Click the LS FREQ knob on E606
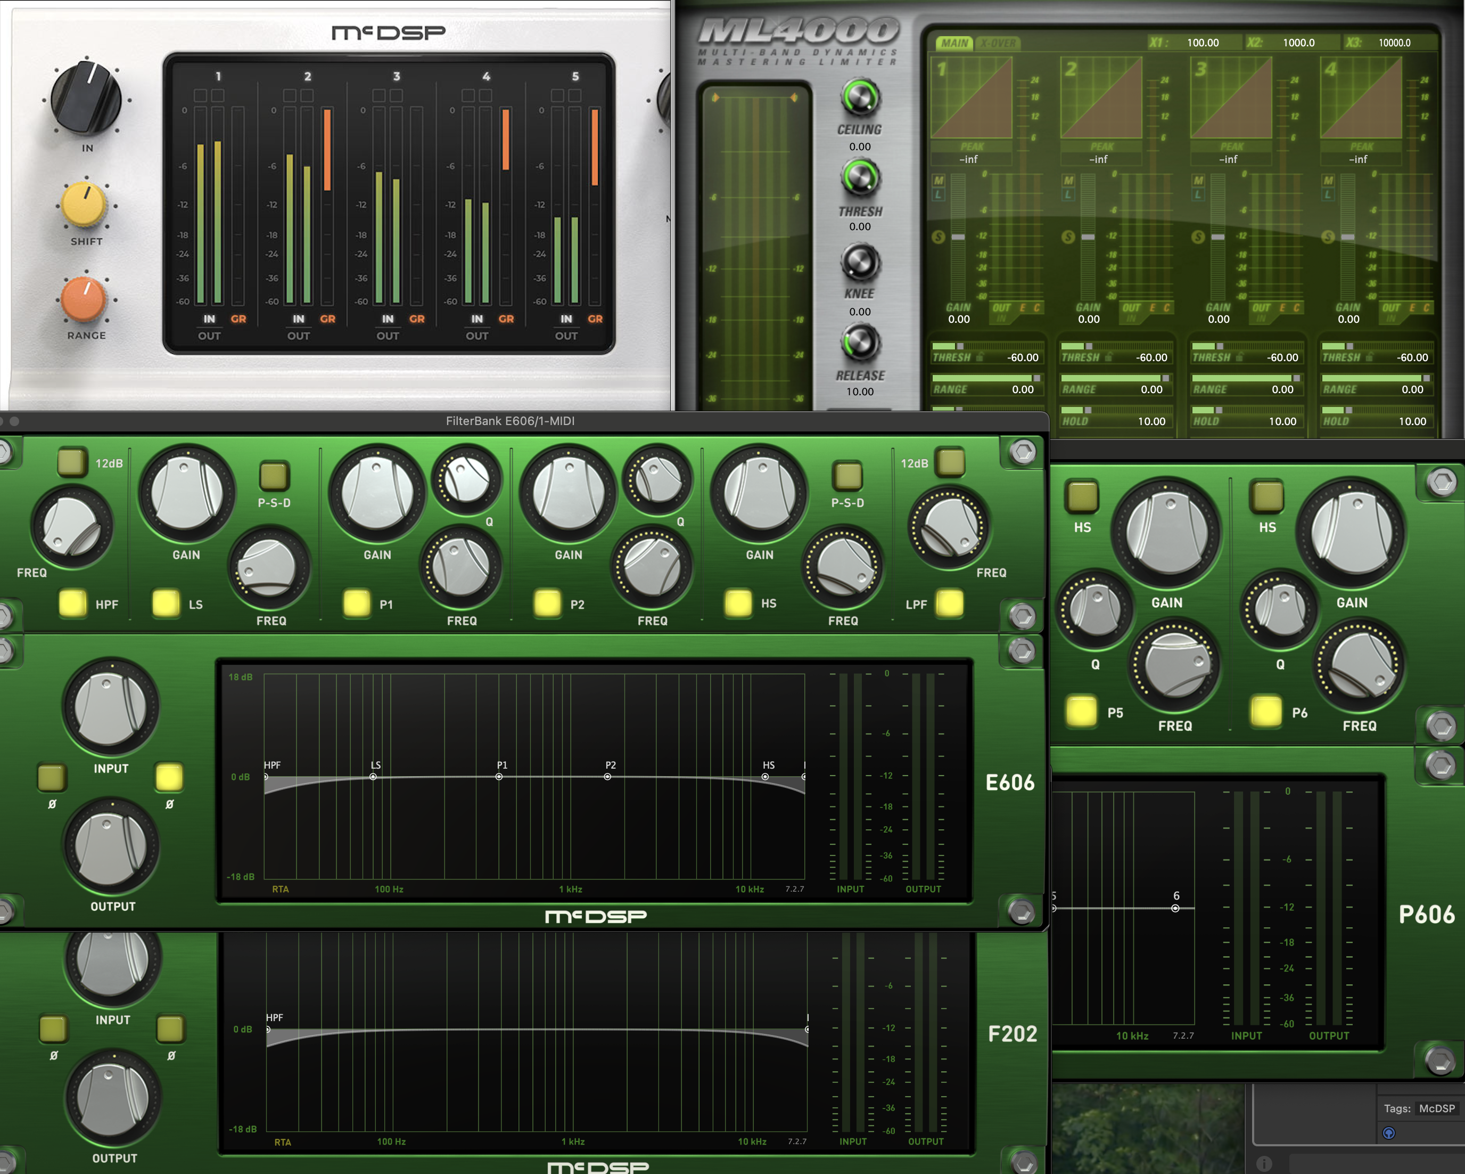1465x1174 pixels. pos(270,567)
